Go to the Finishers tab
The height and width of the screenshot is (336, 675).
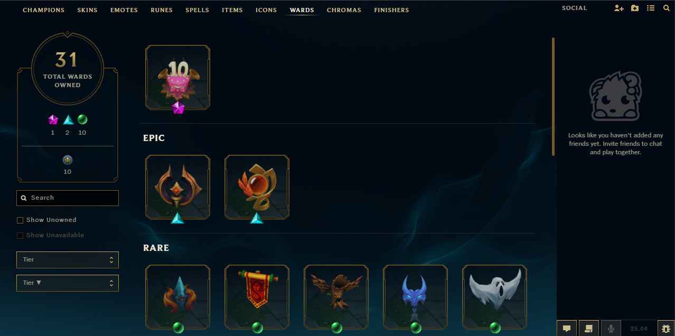tap(391, 10)
